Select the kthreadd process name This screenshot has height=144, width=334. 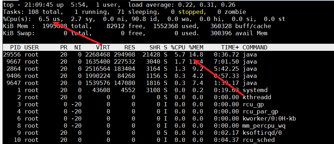coord(256,97)
